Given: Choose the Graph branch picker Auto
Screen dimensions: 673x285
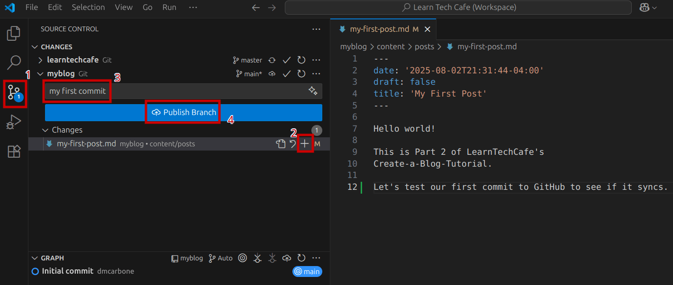Looking at the screenshot, I should coord(221,258).
